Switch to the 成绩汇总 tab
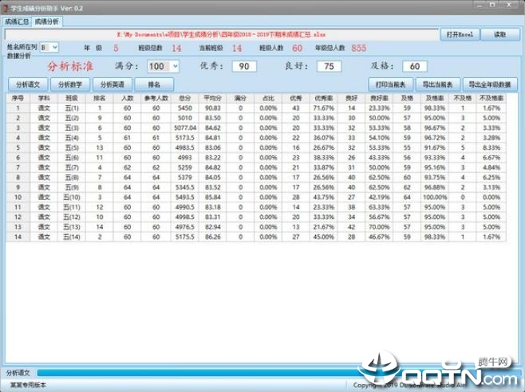 17,22
